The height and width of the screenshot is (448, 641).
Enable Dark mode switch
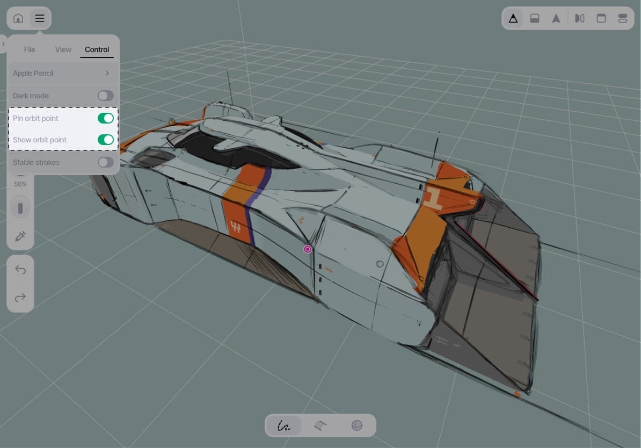click(105, 96)
